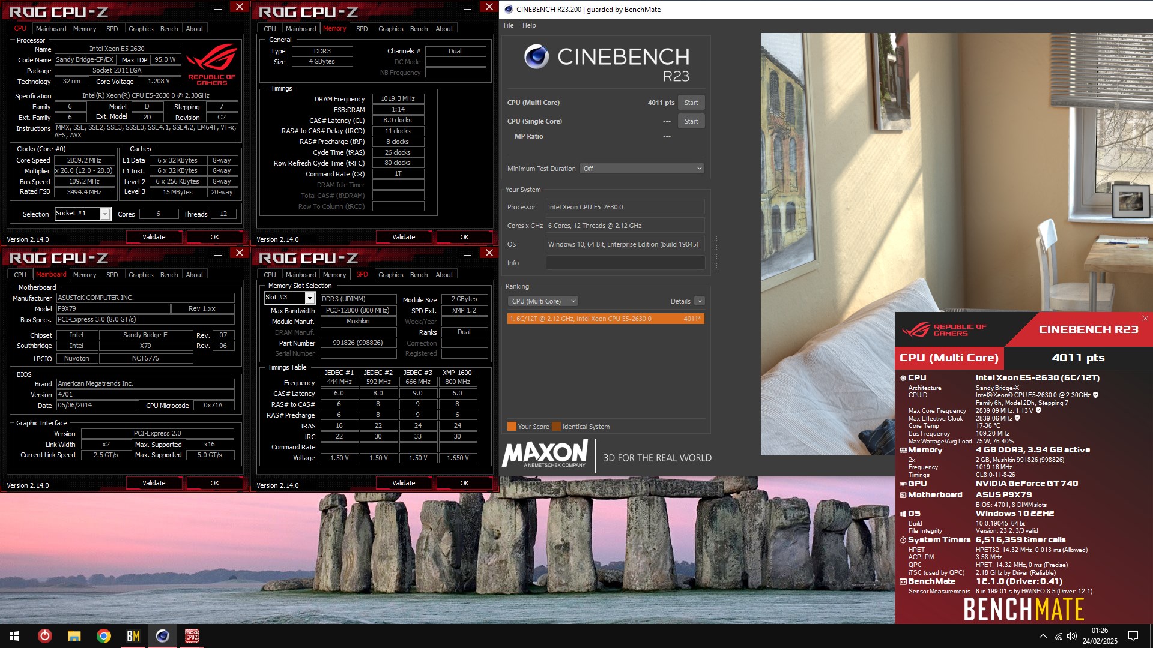The image size is (1153, 648).
Task: Start the CPU (Multi Core) test
Action: pyautogui.click(x=691, y=103)
